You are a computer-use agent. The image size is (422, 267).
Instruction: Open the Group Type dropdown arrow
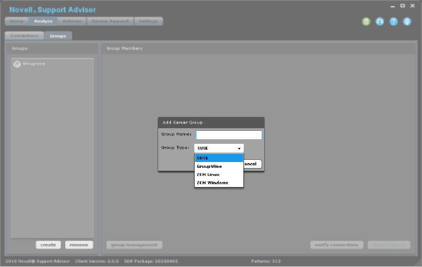tap(239, 148)
